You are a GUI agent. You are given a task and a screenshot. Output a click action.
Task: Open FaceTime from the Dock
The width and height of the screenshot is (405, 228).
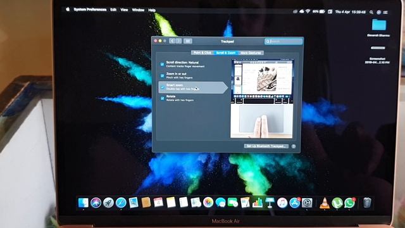[233, 203]
